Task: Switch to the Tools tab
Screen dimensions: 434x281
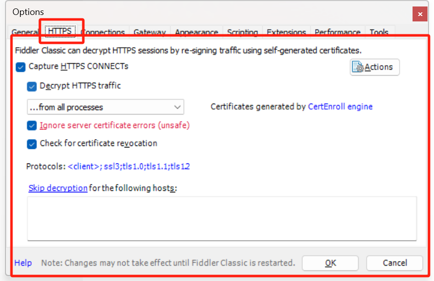Action: 379,32
